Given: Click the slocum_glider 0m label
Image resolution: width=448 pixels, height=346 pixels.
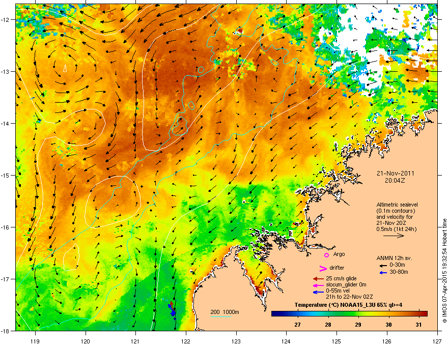Looking at the screenshot, I should [x=346, y=284].
